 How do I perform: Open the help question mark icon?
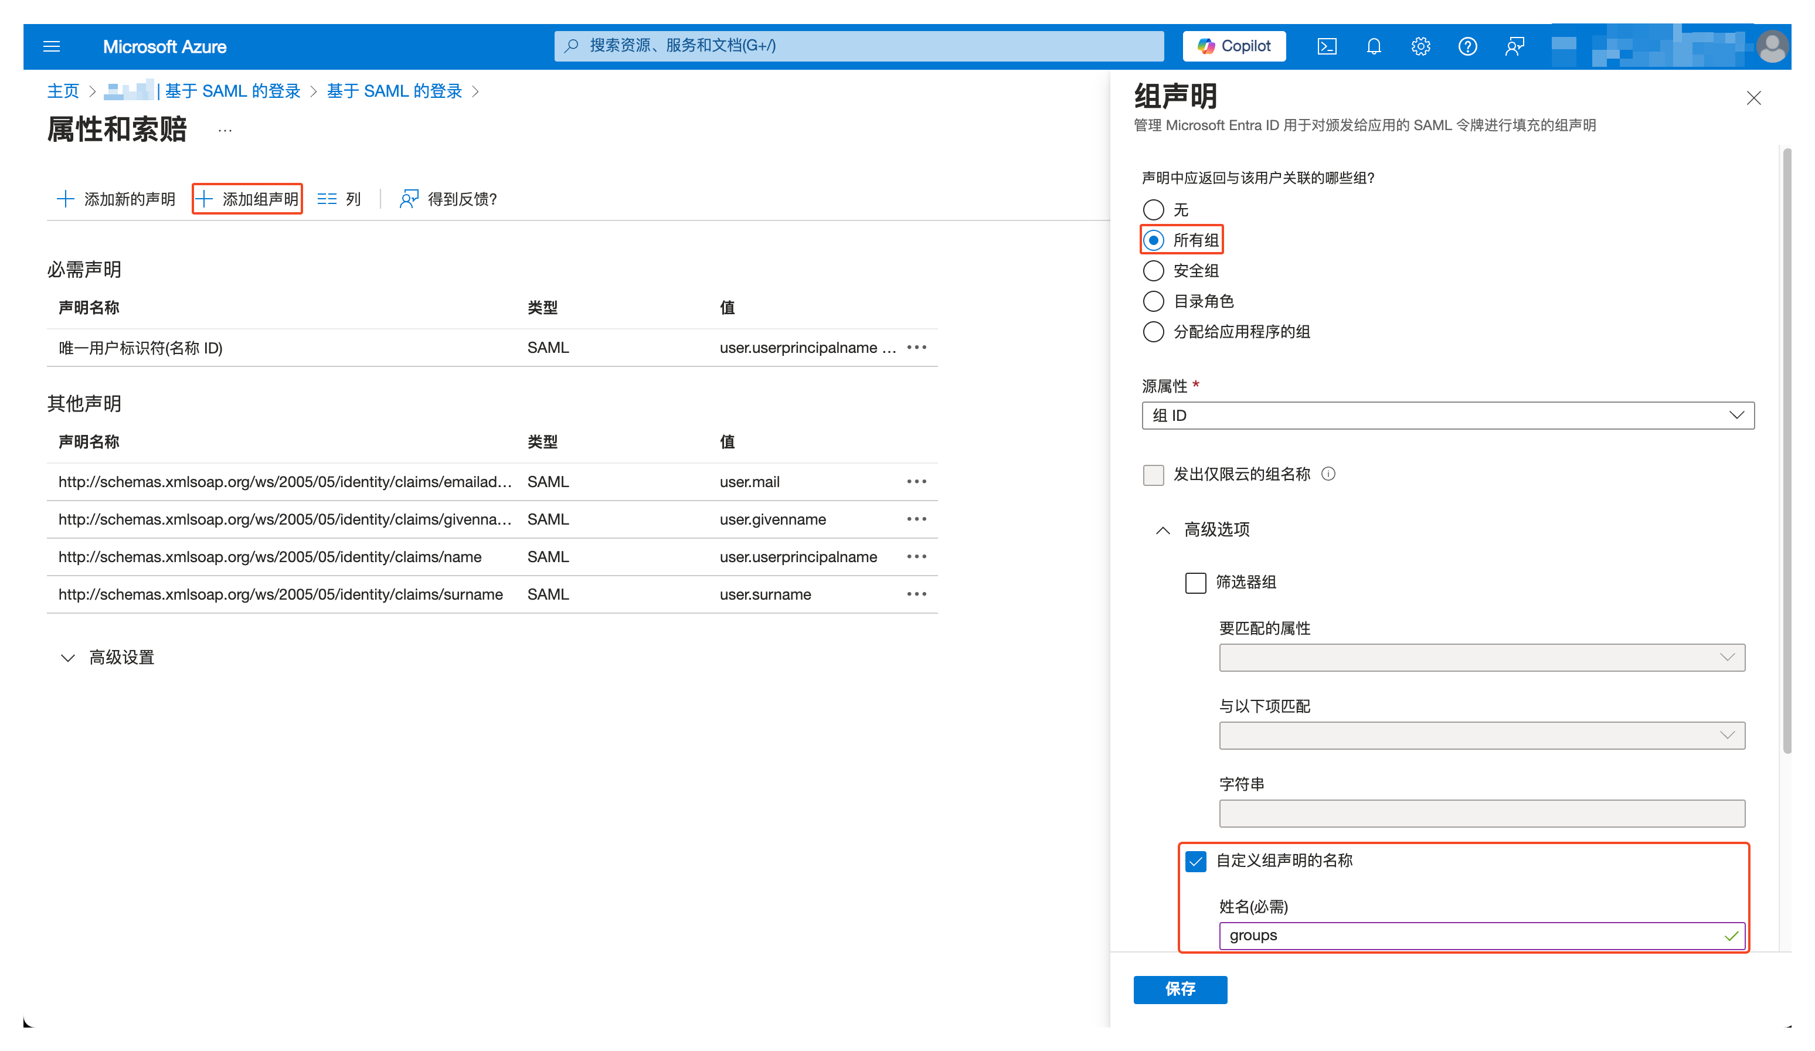tap(1467, 45)
